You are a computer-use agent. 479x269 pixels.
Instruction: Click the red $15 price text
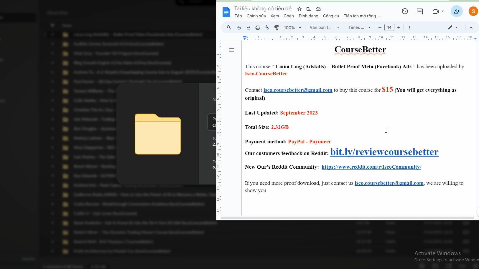click(387, 89)
